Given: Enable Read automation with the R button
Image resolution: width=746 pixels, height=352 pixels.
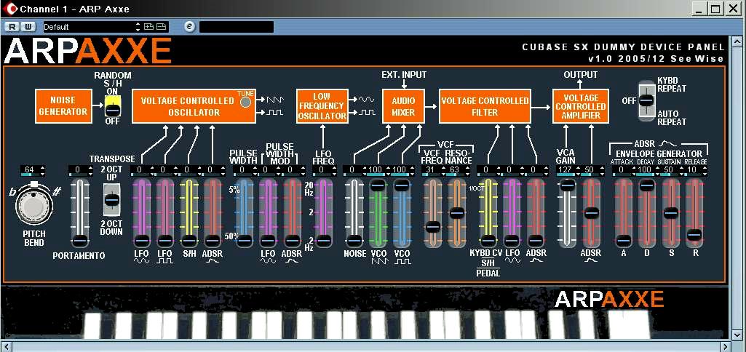Looking at the screenshot, I should tap(12, 27).
